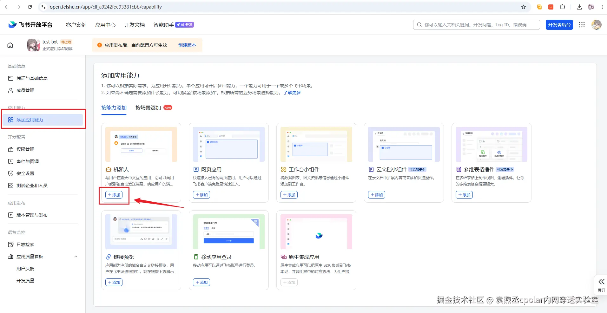Go to home via the house icon

tap(10, 45)
